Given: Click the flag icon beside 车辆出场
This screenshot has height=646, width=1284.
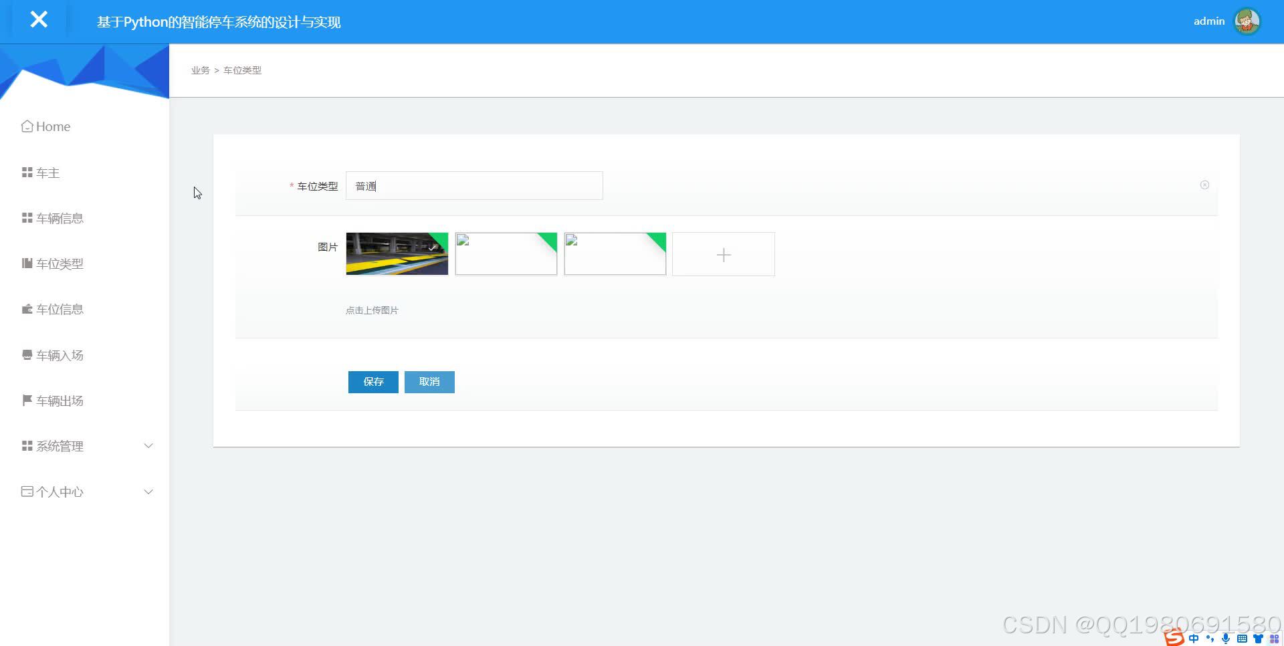Looking at the screenshot, I should pos(27,400).
